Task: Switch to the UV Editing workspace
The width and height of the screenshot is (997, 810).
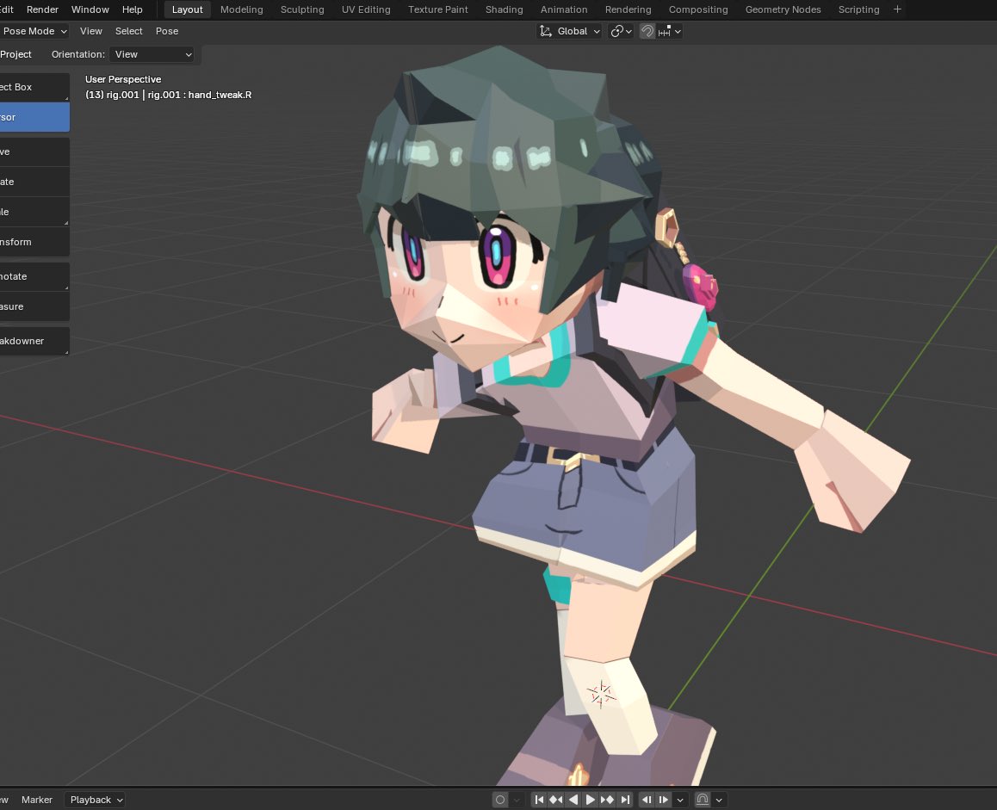Action: point(366,9)
